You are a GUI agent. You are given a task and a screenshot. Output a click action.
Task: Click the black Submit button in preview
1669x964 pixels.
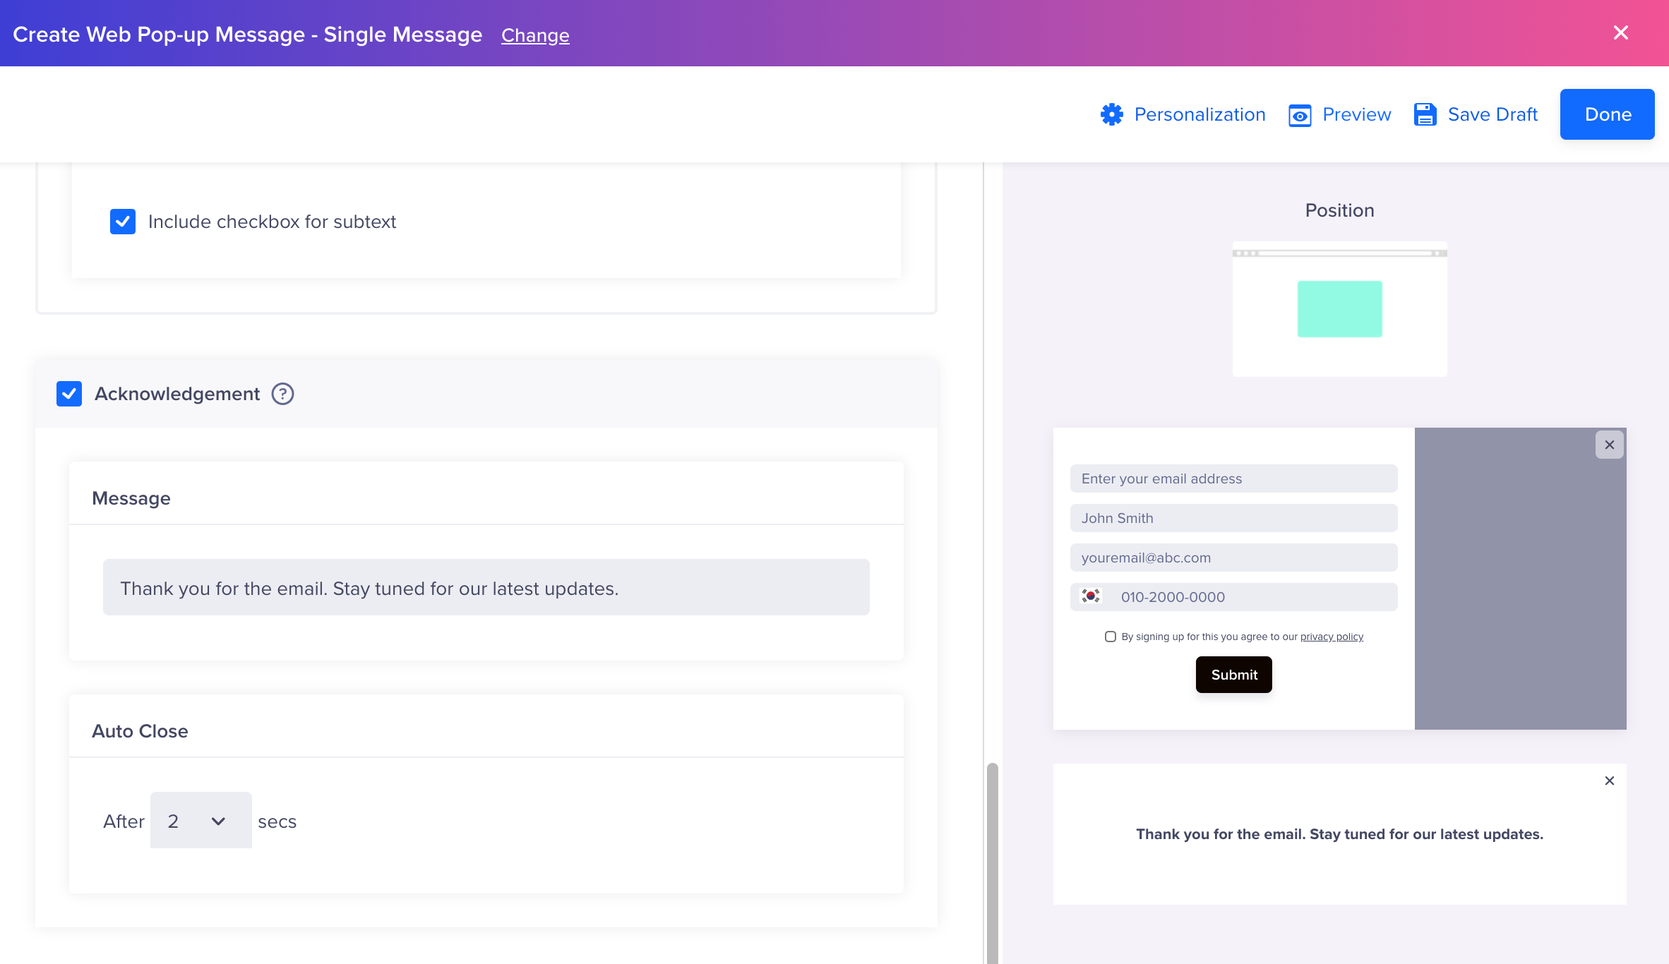[x=1233, y=675]
